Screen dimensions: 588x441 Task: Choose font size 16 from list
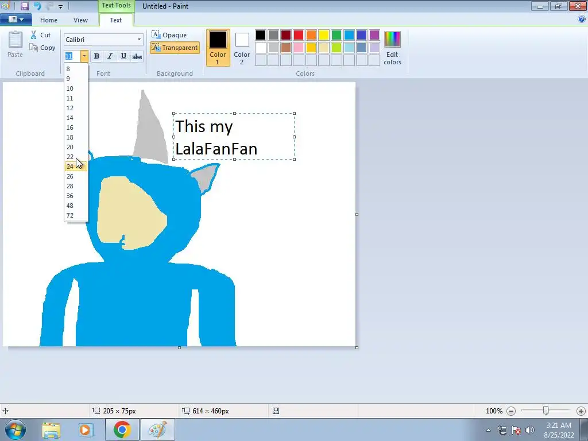click(x=76, y=127)
